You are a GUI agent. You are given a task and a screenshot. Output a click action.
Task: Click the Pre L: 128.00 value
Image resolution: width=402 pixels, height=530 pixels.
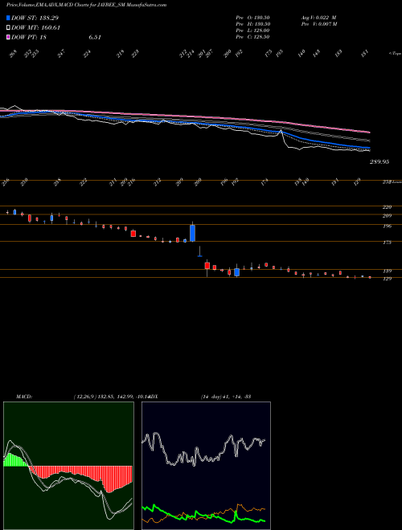(x=252, y=31)
